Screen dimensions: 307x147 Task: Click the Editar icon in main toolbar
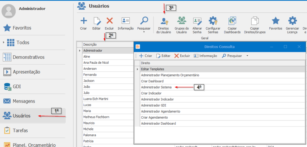click(x=97, y=21)
